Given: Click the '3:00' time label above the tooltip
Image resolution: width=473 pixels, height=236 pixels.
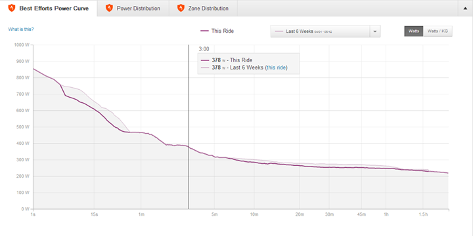Looking at the screenshot, I should pos(204,49).
